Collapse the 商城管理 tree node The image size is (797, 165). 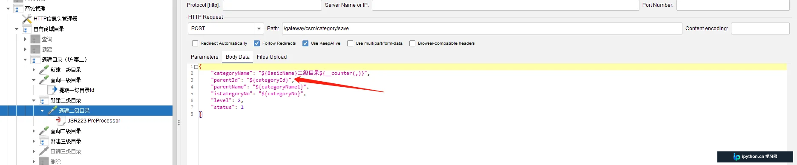[8, 9]
